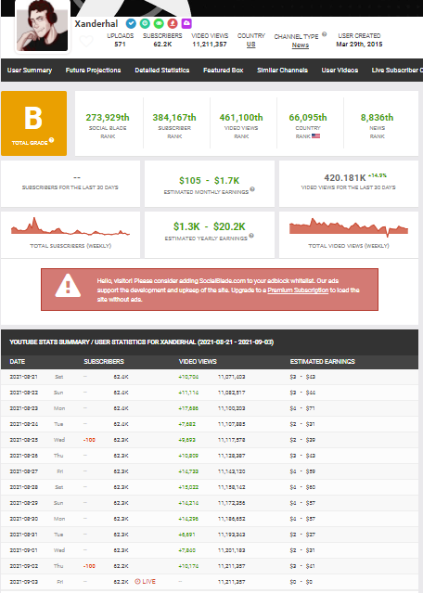The height and width of the screenshot is (593, 423).
Task: Open the Xanderhal profile avatar
Action: pyautogui.click(x=43, y=26)
